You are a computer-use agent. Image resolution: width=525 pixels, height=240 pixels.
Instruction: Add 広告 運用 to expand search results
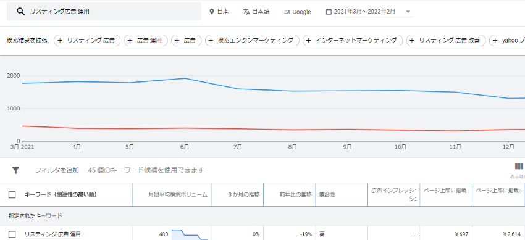point(146,41)
